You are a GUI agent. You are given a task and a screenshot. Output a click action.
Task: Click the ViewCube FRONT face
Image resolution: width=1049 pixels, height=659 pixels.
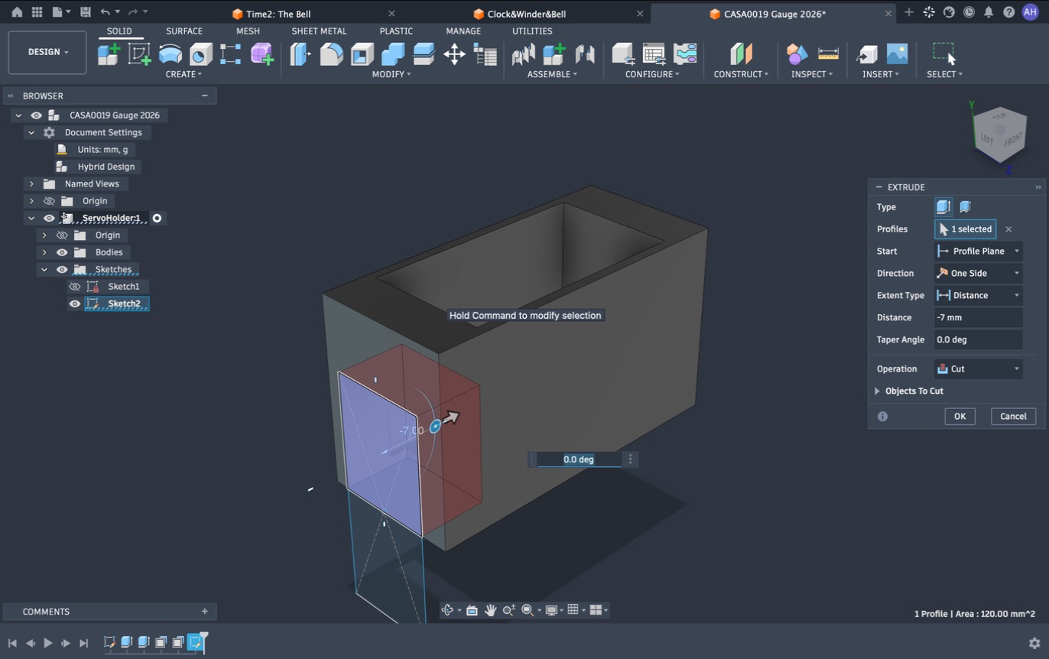point(1012,139)
